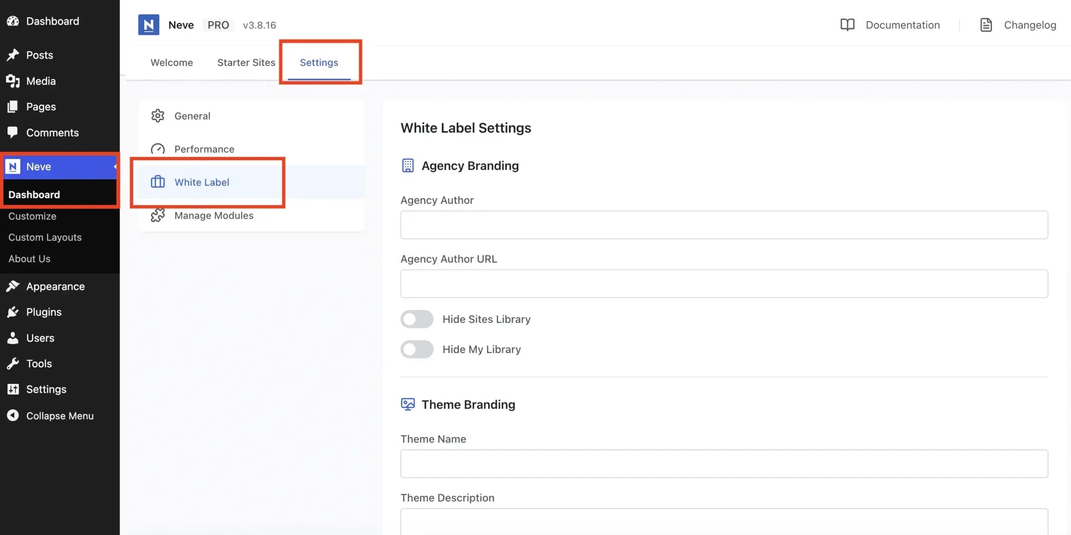The image size is (1071, 535).
Task: Open Performance settings section
Action: tap(251, 149)
